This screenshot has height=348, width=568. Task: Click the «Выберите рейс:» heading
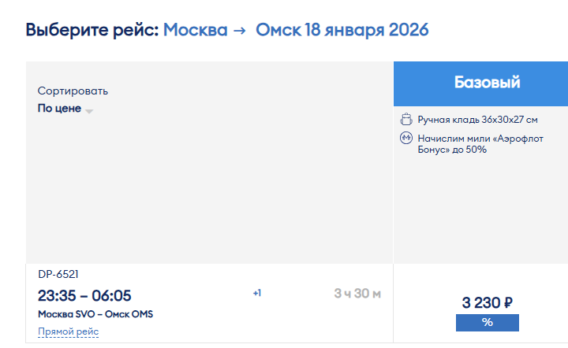(x=92, y=30)
